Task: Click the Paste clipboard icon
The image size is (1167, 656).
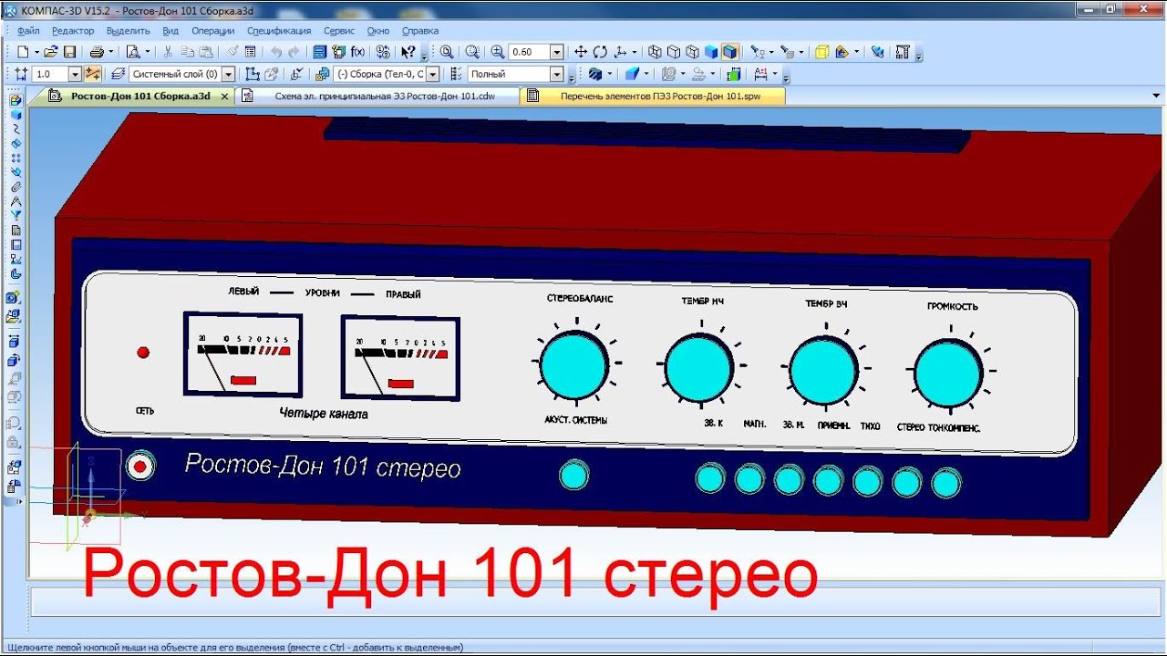Action: [206, 52]
